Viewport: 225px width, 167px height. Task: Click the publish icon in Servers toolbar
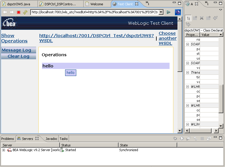point(209,139)
